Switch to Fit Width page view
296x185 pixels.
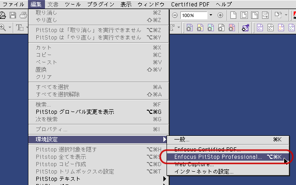[255, 15]
